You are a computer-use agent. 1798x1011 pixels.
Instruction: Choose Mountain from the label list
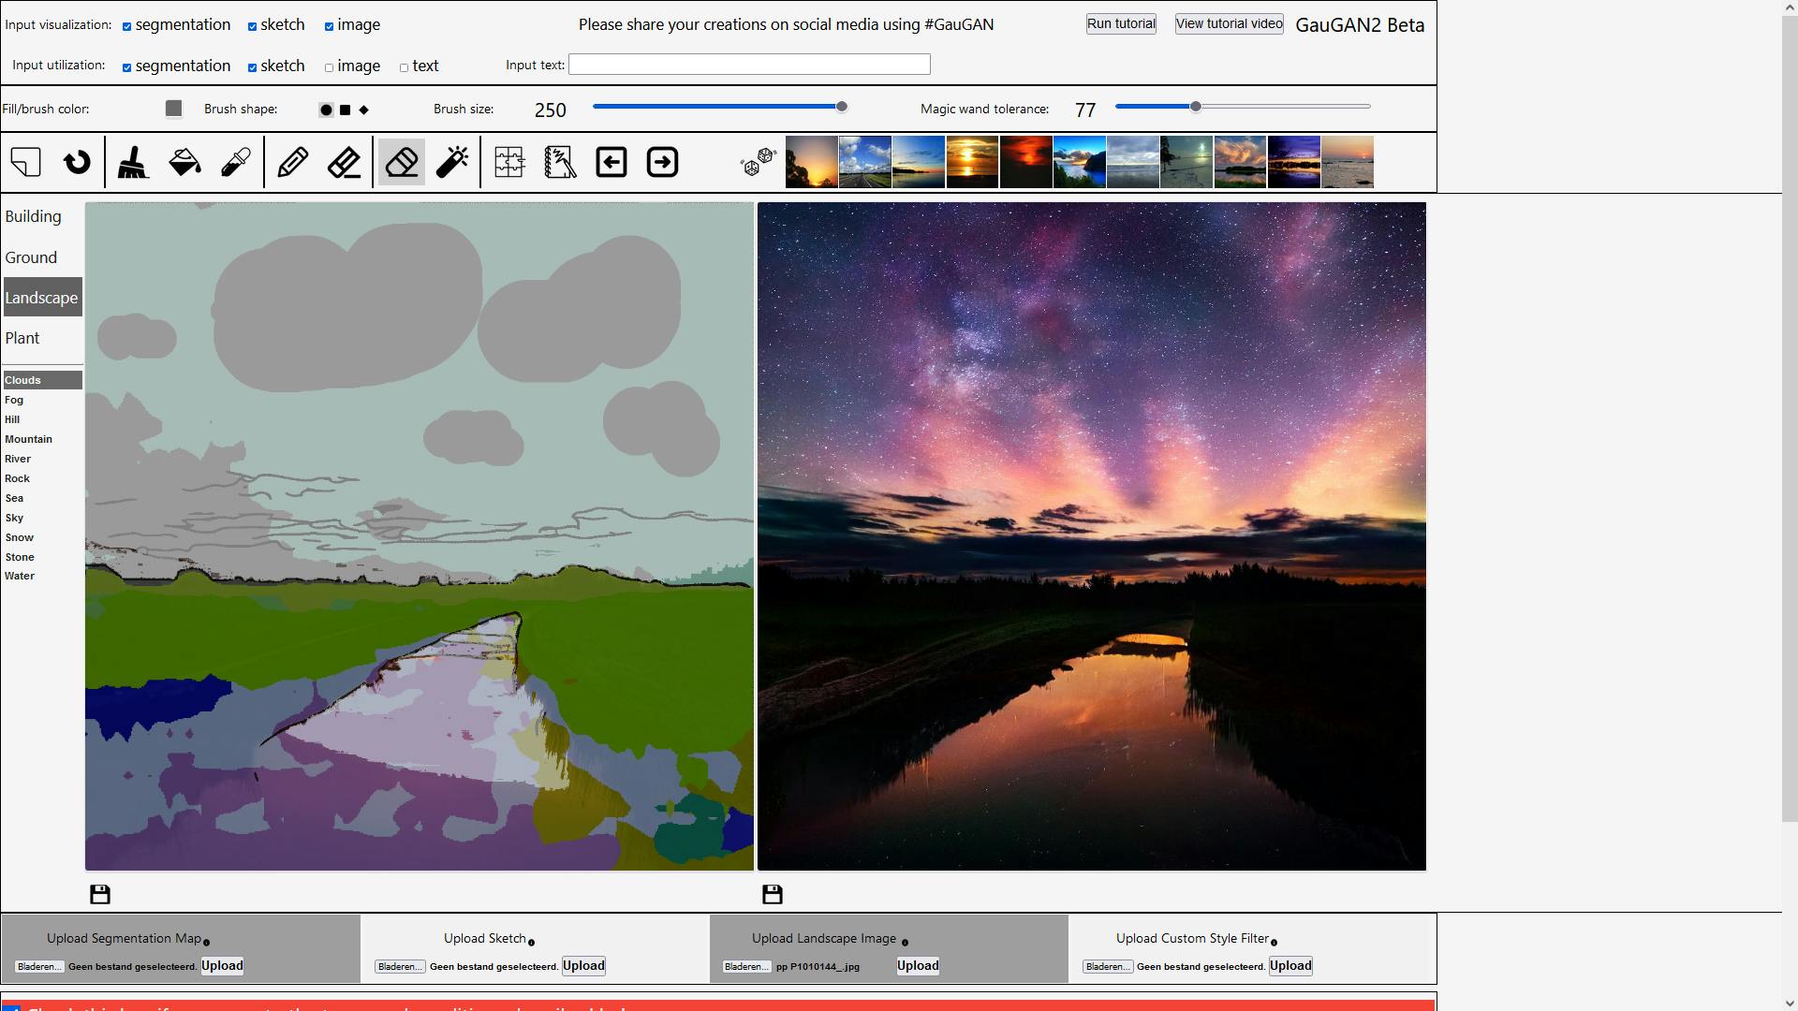click(x=28, y=439)
